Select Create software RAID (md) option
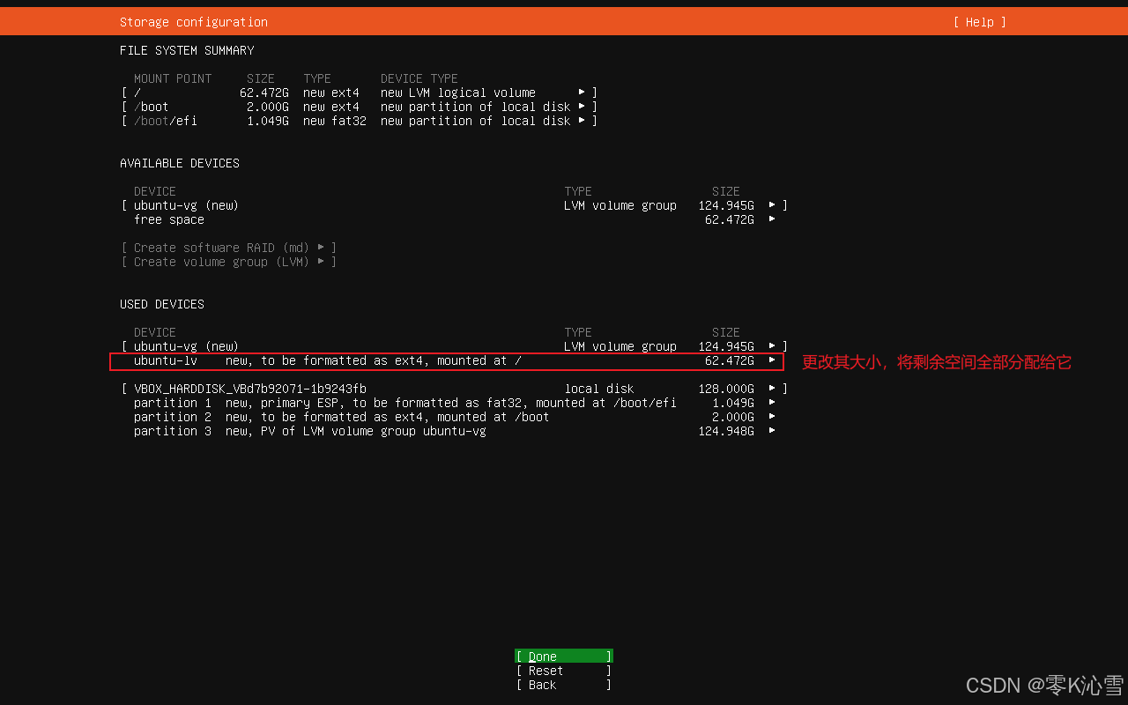The height and width of the screenshot is (705, 1128). (229, 248)
